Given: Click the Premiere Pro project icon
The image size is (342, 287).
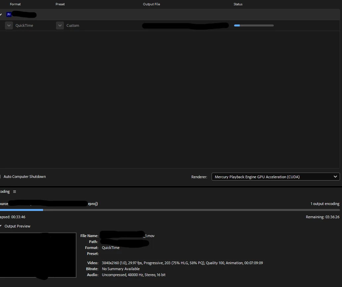Looking at the screenshot, I should (9, 15).
